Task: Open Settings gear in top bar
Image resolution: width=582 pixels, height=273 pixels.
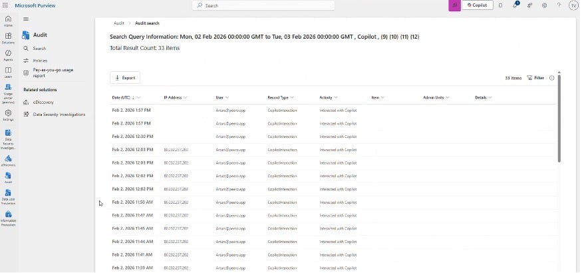Action: 544,5
